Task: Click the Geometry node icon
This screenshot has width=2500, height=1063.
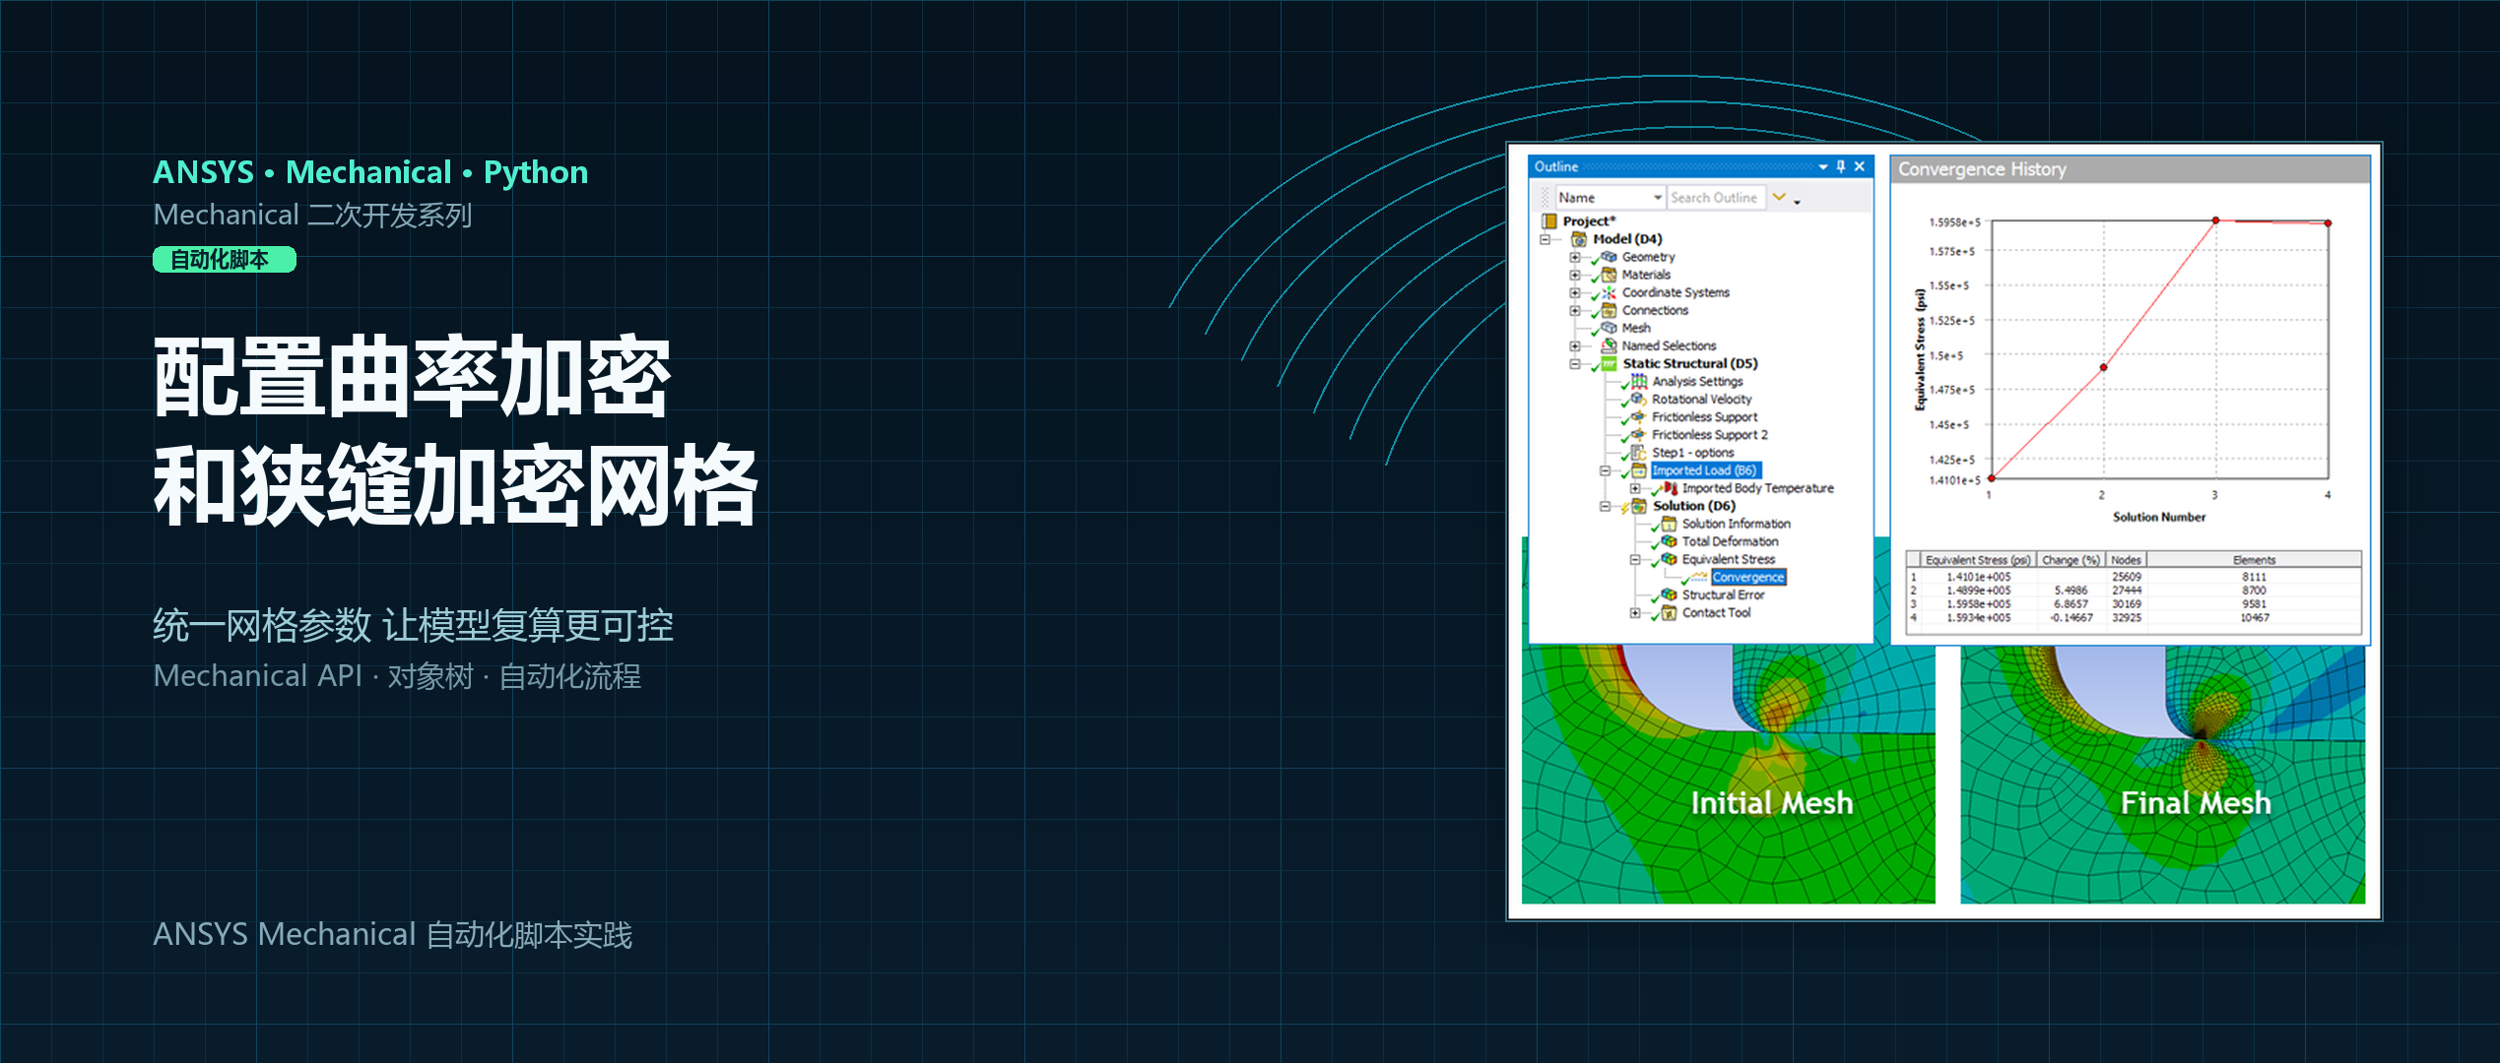Action: tap(1609, 257)
